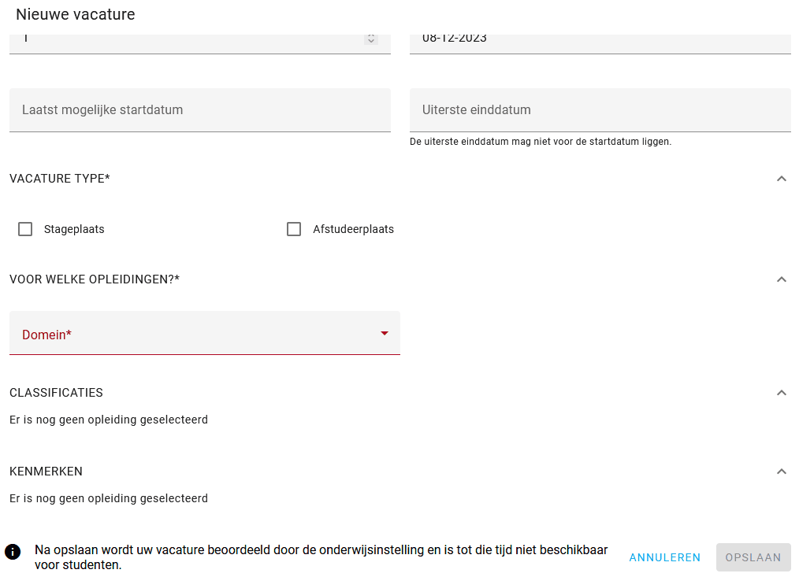This screenshot has width=799, height=577.
Task: Focus the Uiterste einddatum field
Action: pos(600,110)
